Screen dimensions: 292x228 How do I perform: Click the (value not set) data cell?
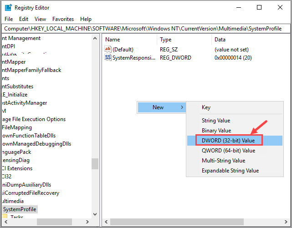(231, 50)
